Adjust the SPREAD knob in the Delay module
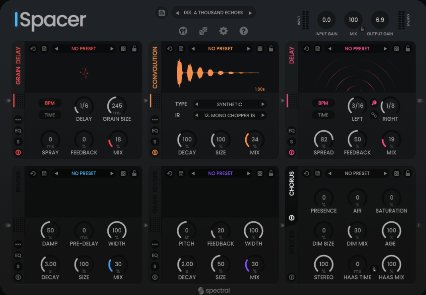Viewport: 426px width, 295px height. pyautogui.click(x=323, y=140)
